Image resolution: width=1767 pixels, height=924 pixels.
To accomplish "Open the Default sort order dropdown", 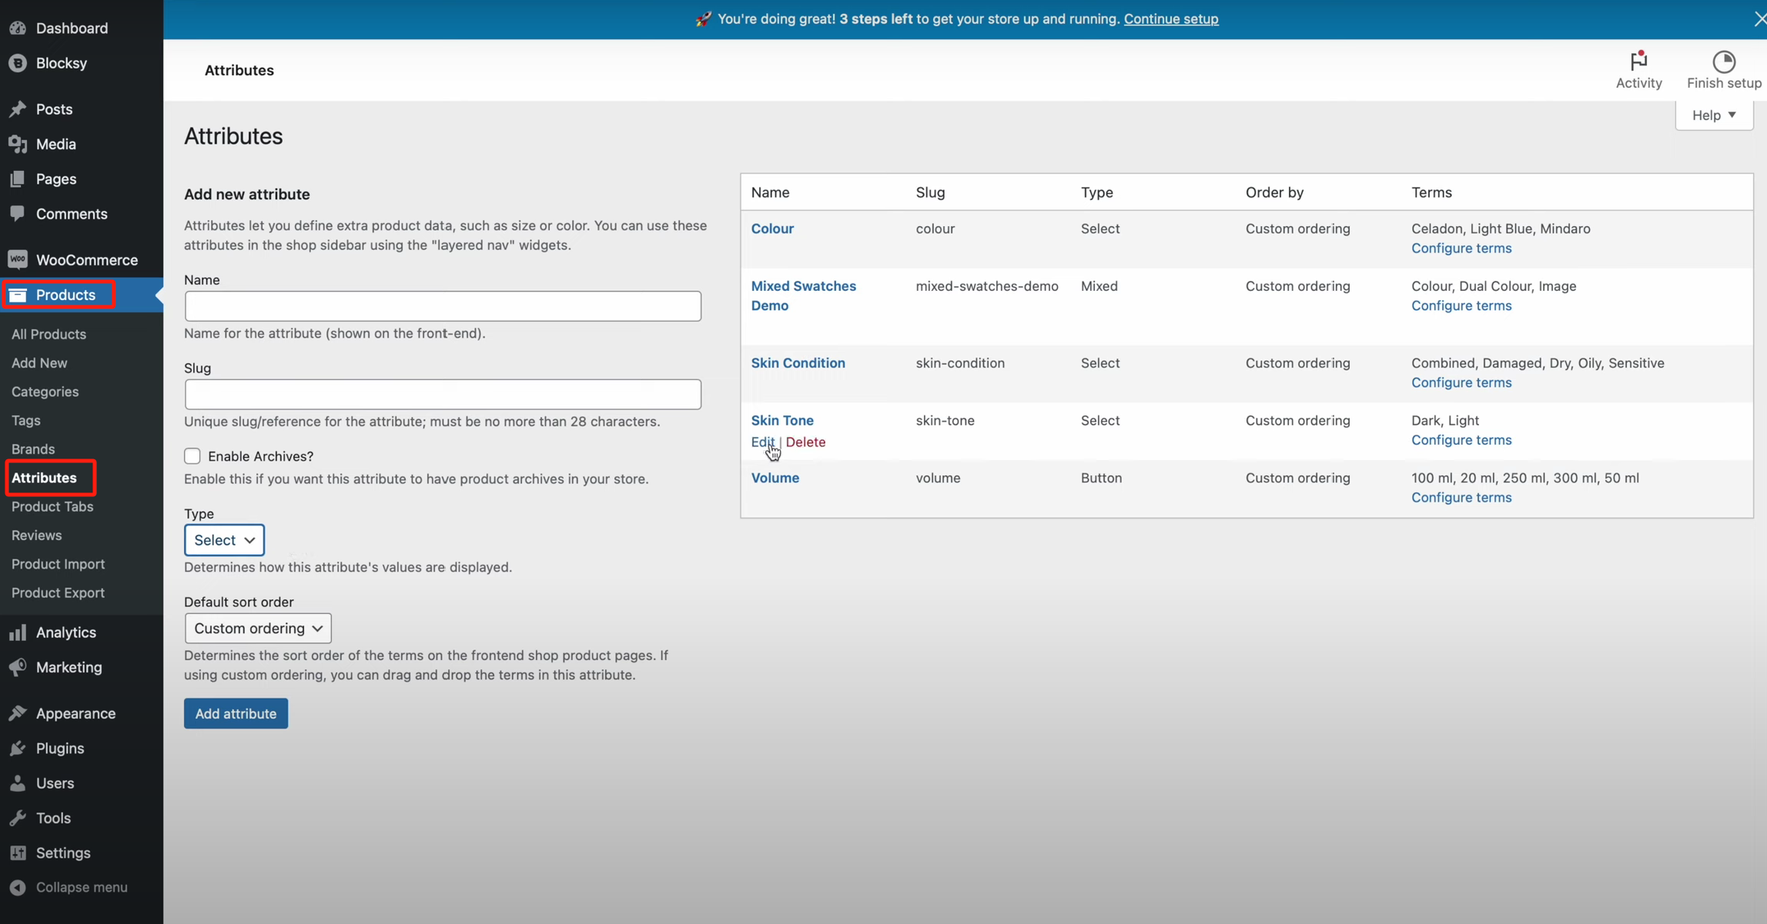I will coord(257,628).
